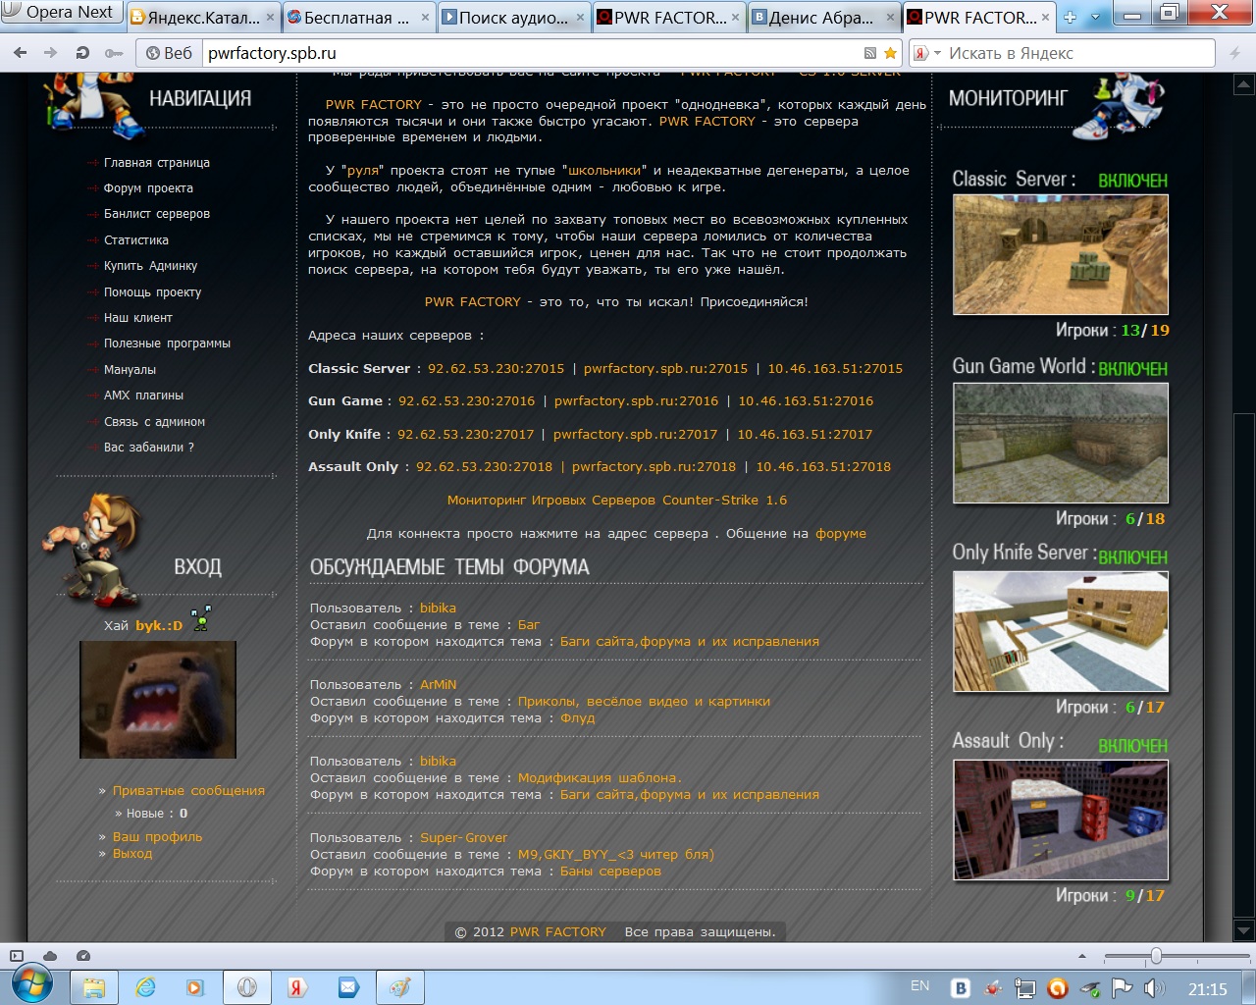Open Yandex browser from the taskbar

pyautogui.click(x=296, y=988)
